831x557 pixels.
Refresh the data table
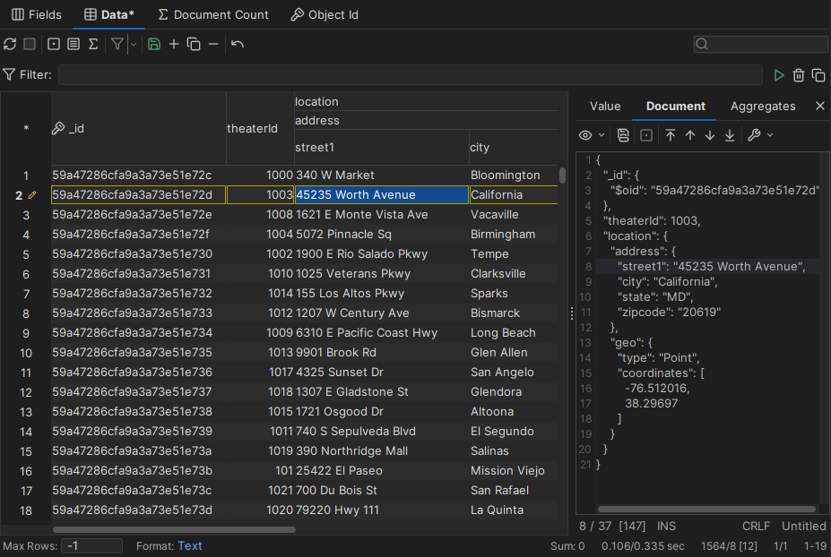pos(10,43)
